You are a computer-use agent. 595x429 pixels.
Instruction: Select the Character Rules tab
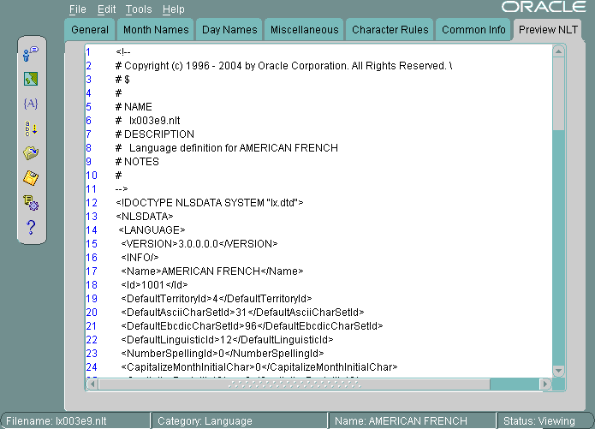coord(390,30)
